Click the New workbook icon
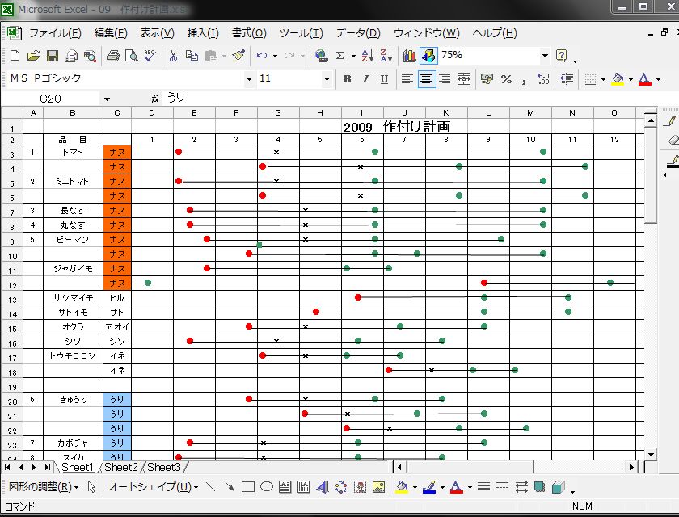Screen dimensions: 679x517 pyautogui.click(x=15, y=56)
